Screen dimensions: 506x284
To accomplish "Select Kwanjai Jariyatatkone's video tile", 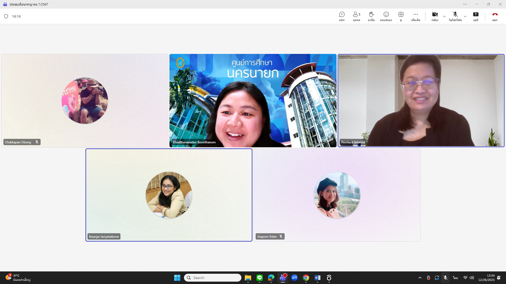I will coord(169,195).
